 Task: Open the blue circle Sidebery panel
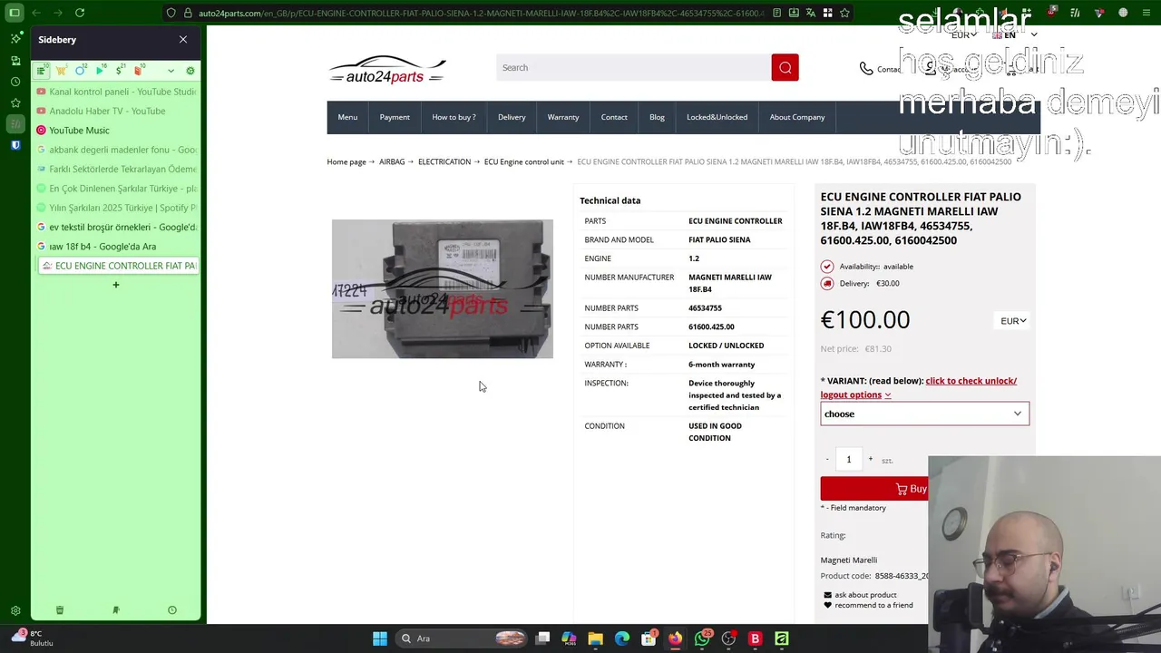pos(81,71)
